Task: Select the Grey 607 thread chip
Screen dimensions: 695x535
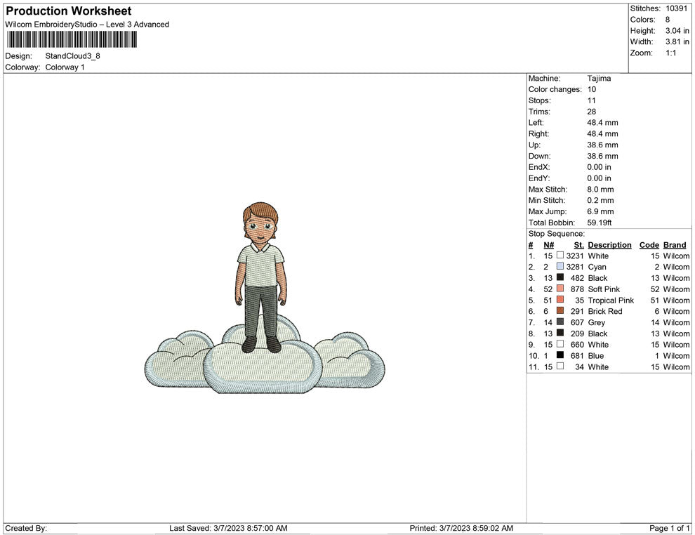Action: point(560,322)
